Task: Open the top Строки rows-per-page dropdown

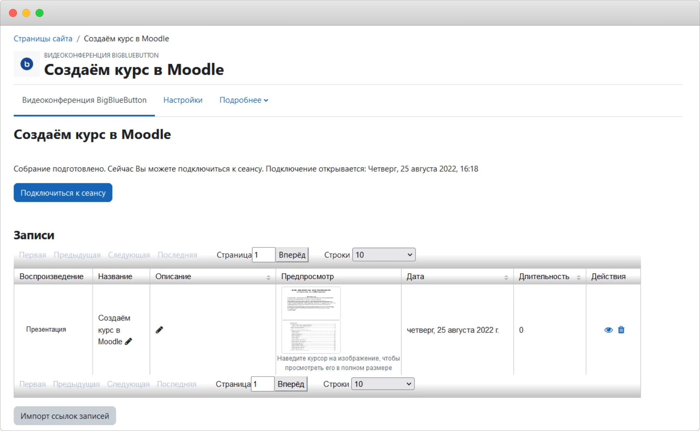Action: tap(383, 255)
